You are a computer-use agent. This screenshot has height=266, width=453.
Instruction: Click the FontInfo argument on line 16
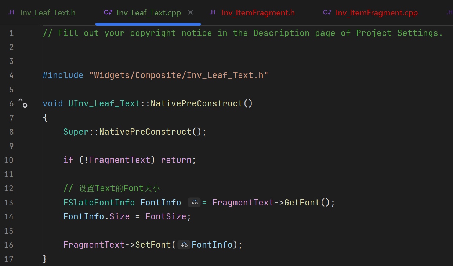212,245
